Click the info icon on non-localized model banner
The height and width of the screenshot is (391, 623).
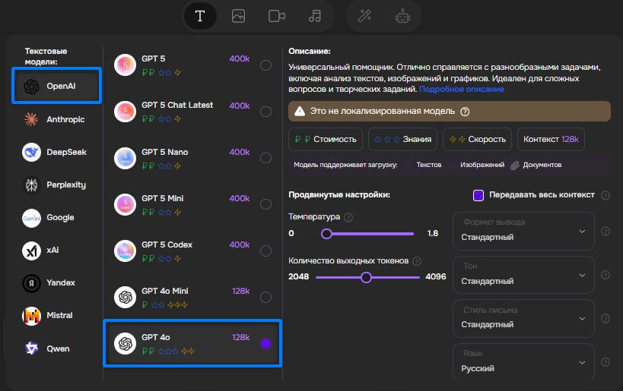click(x=465, y=112)
